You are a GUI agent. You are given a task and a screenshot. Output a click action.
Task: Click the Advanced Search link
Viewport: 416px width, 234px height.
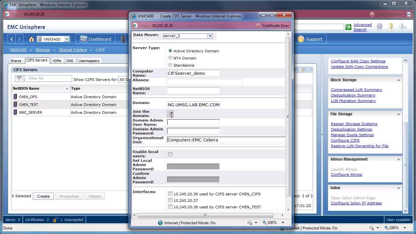coord(363,27)
